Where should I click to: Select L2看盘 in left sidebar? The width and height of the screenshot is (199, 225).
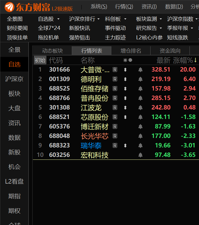14,182
